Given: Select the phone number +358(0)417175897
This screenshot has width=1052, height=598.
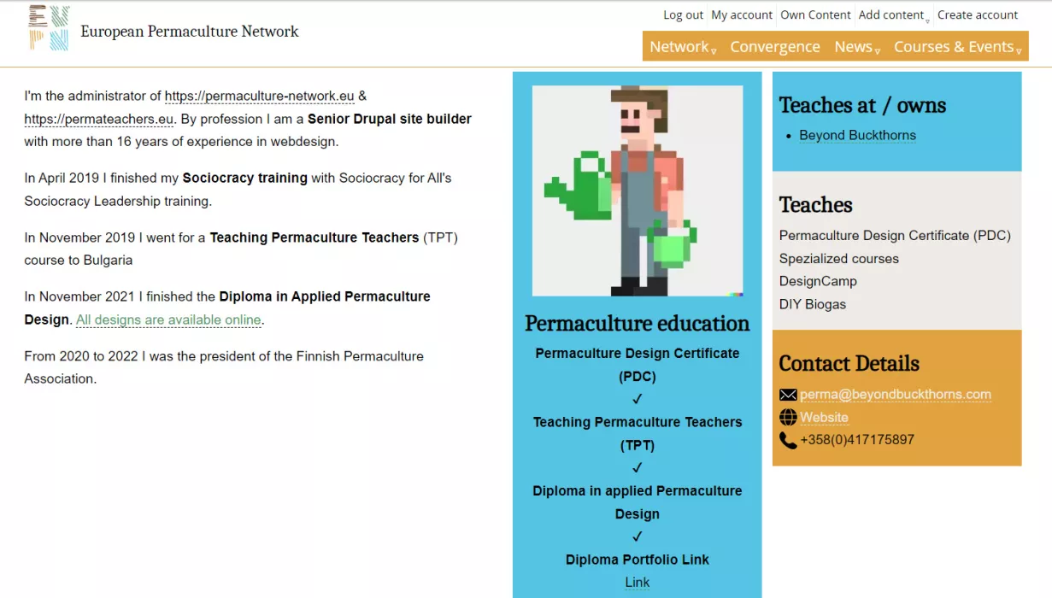Looking at the screenshot, I should (857, 441).
